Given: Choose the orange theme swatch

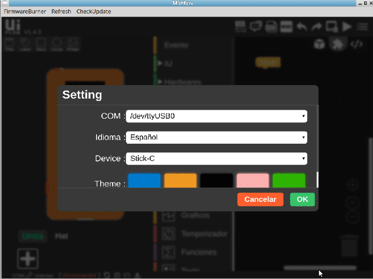Looking at the screenshot, I should click(180, 181).
